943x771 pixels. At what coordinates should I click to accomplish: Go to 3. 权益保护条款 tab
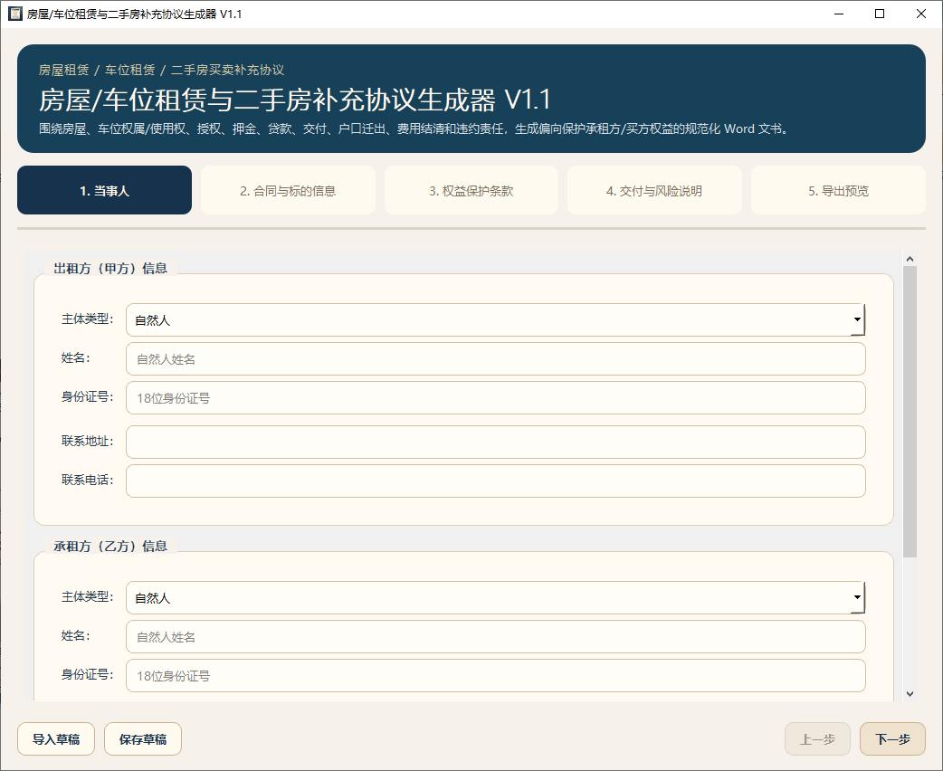[471, 191]
